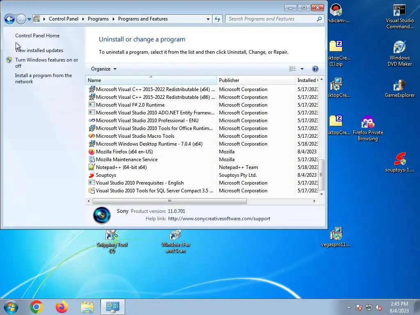Screen dimensions: 420x315
Task: Launch Firefox from the taskbar
Action: pos(62,307)
